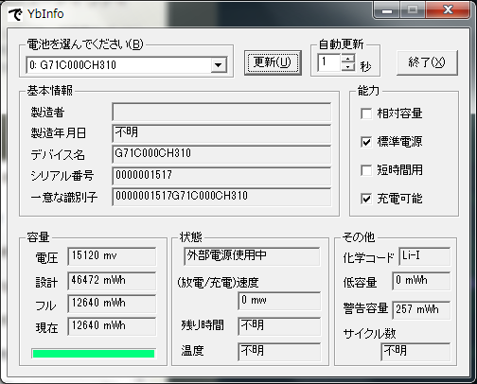The image size is (477, 384).
Task: Decrease auto-update seconds with down arrow
Action: tap(348, 66)
